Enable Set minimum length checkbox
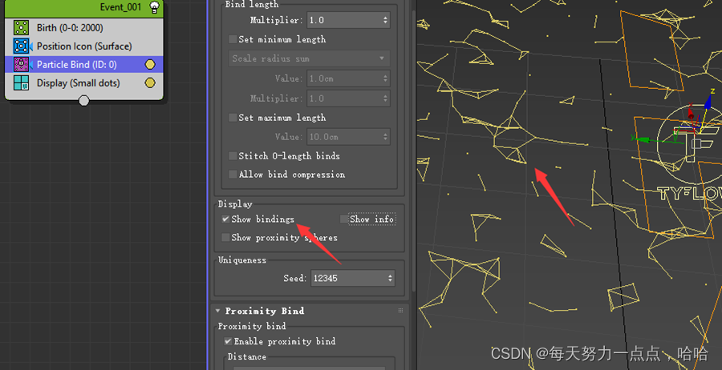The height and width of the screenshot is (370, 722). 233,39
